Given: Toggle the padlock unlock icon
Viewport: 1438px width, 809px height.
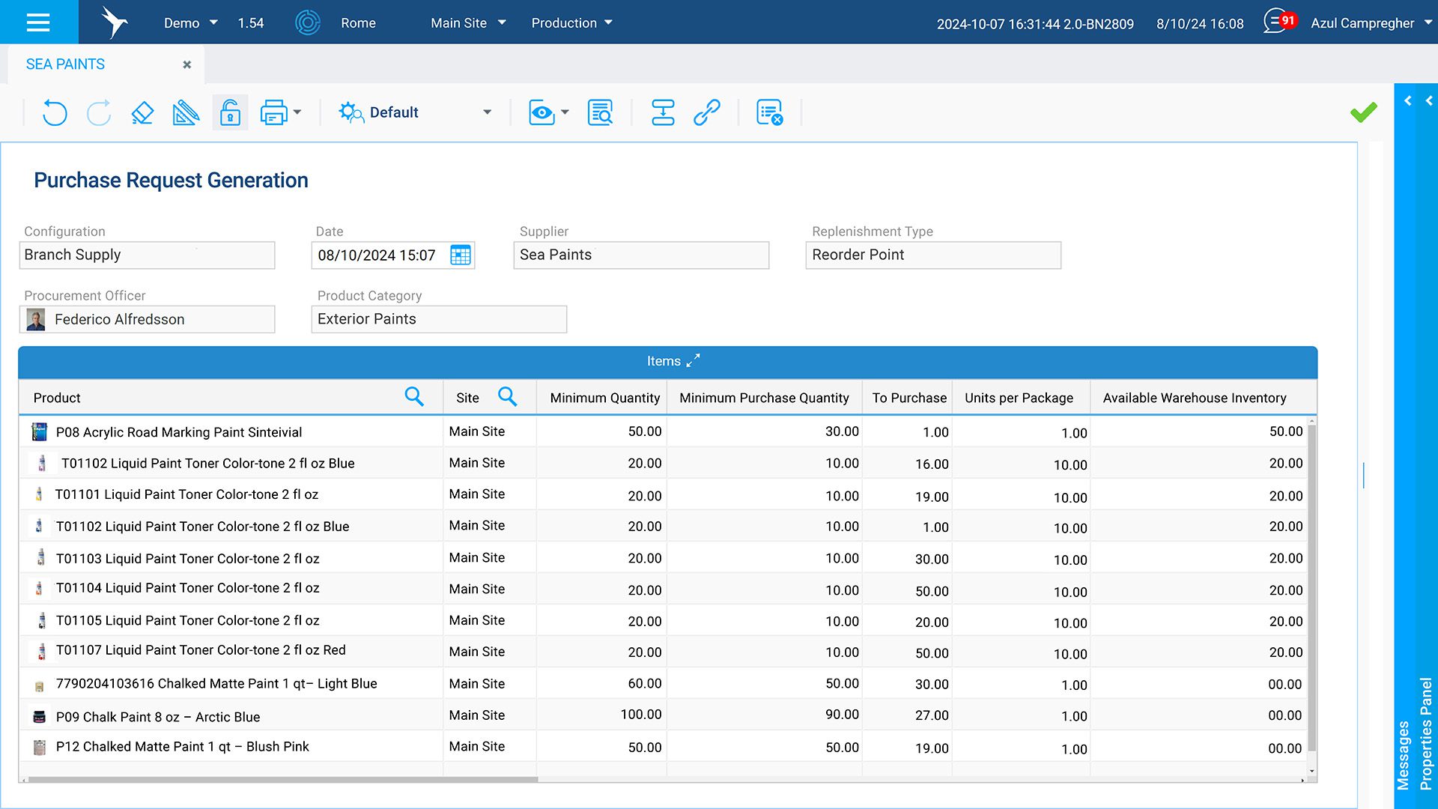Looking at the screenshot, I should pos(230,113).
